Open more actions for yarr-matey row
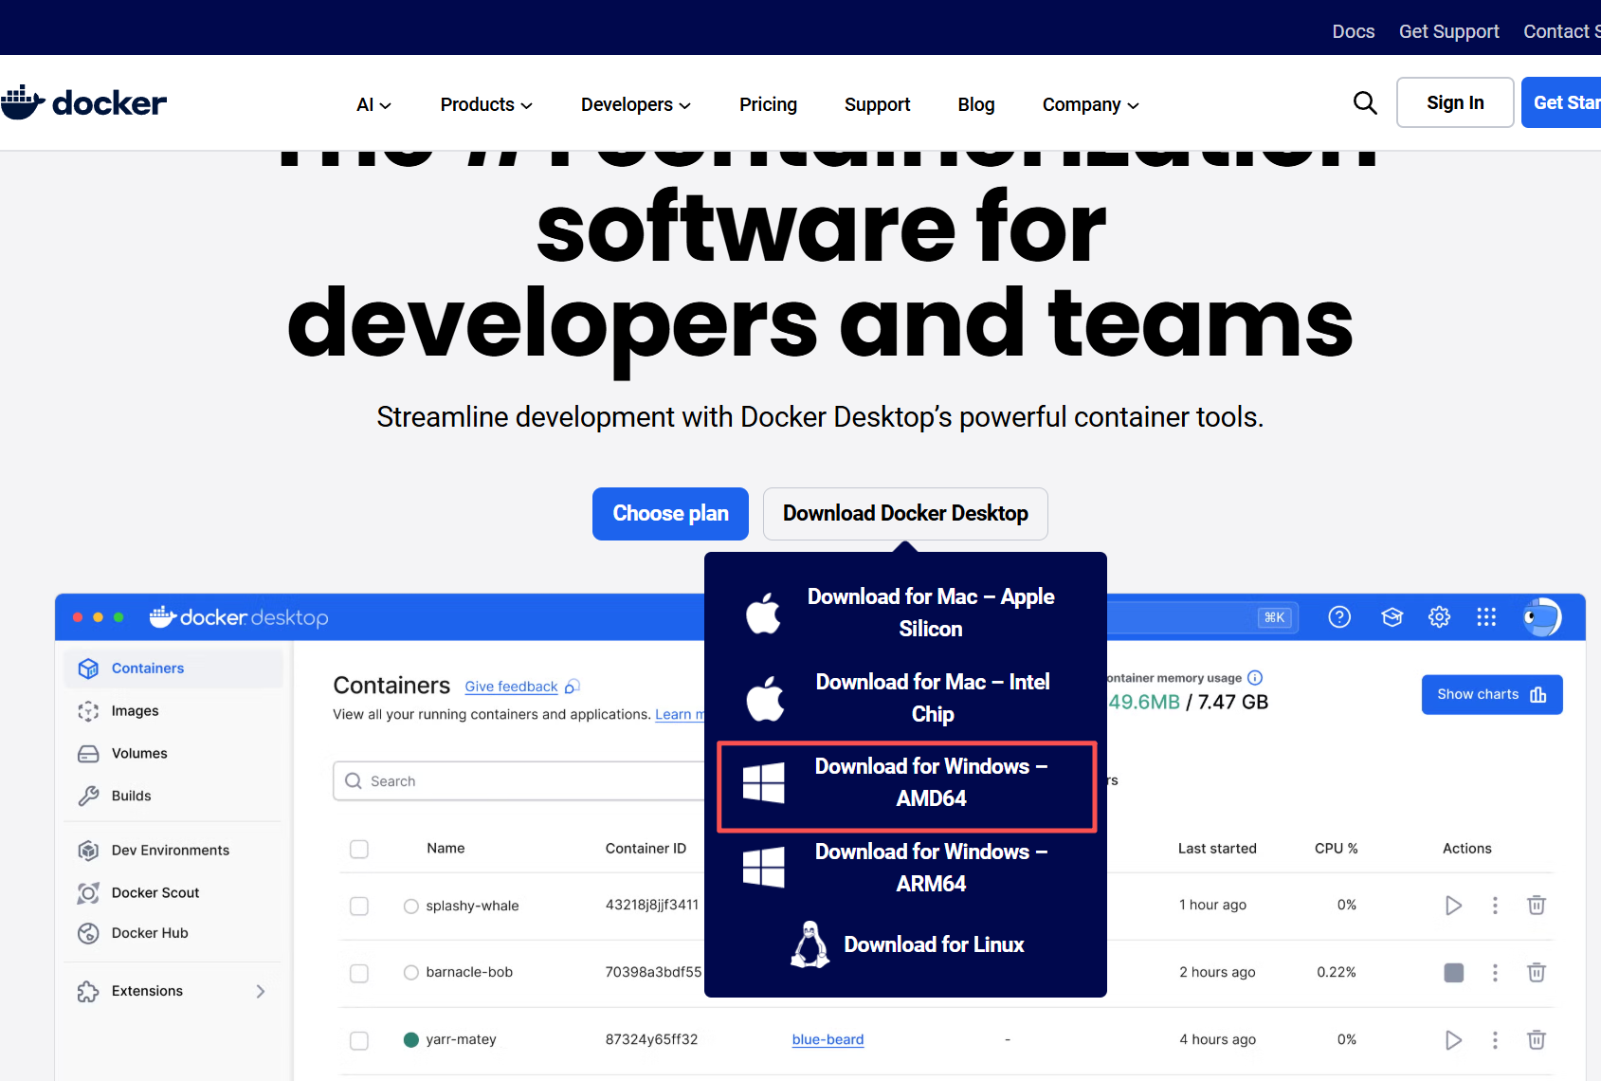 [1495, 1040]
